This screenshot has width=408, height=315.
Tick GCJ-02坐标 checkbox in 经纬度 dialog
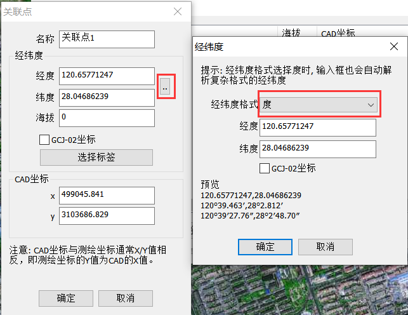click(265, 168)
